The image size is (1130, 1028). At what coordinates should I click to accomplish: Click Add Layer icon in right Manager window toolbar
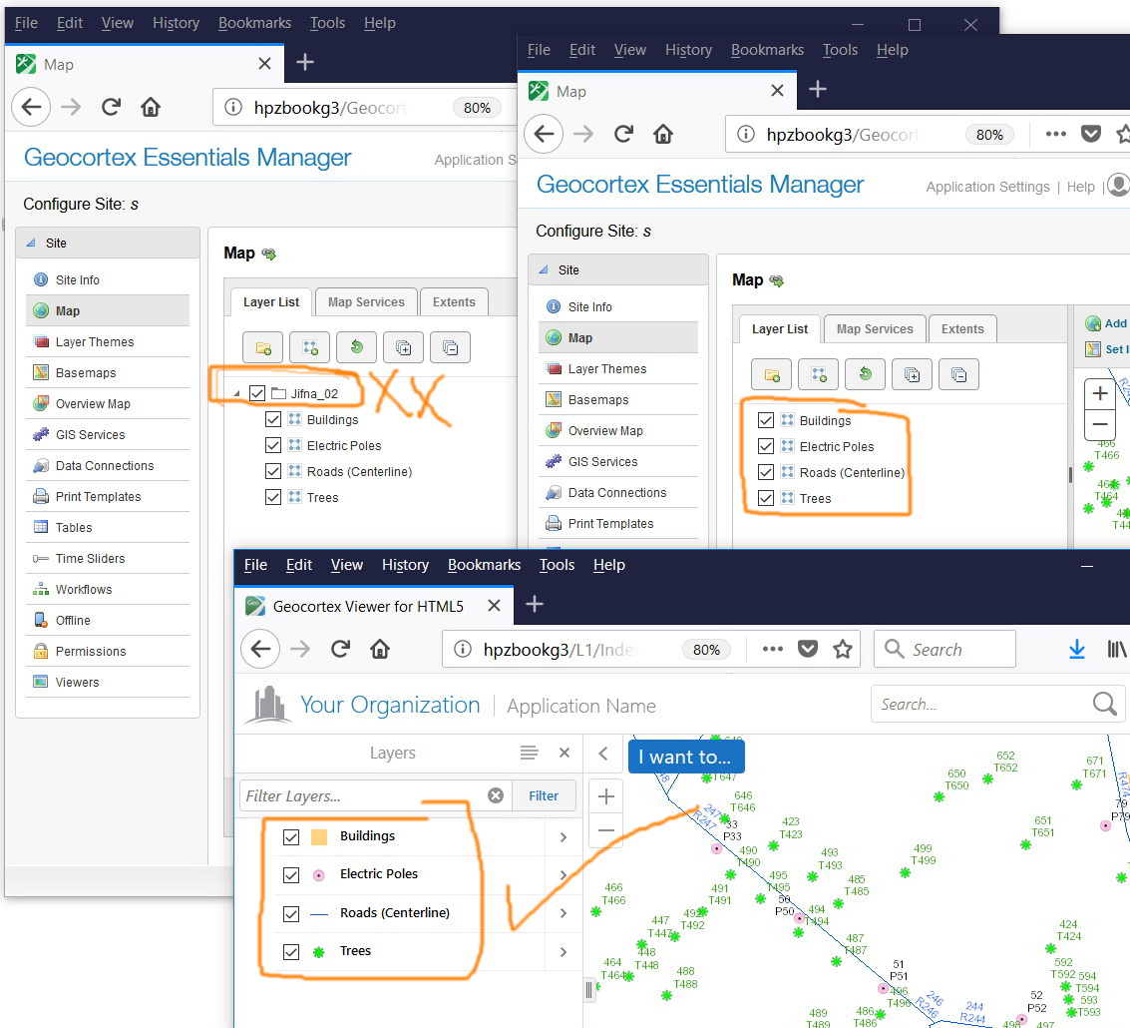pos(819,374)
